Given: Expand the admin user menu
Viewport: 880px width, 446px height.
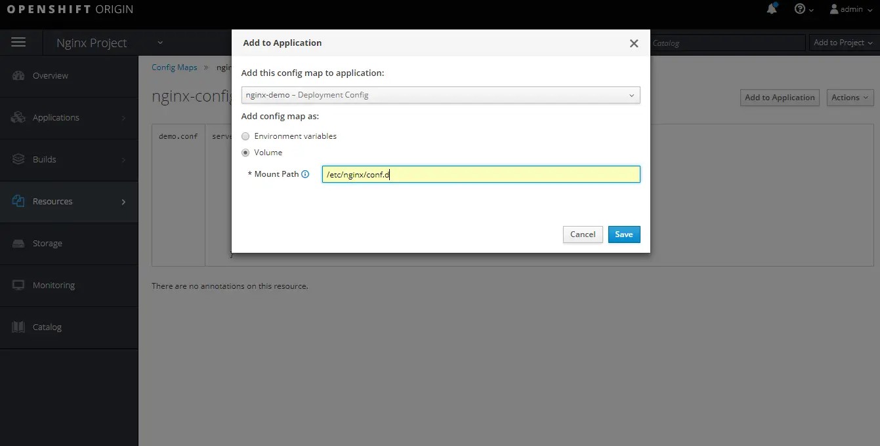Looking at the screenshot, I should [850, 9].
